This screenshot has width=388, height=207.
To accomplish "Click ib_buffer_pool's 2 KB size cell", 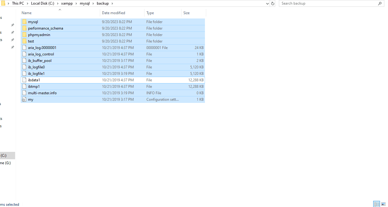I will [200, 61].
